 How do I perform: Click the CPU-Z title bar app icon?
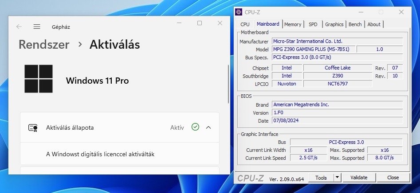pos(239,12)
